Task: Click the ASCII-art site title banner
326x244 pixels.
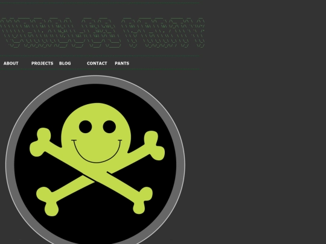Action: pos(102,33)
